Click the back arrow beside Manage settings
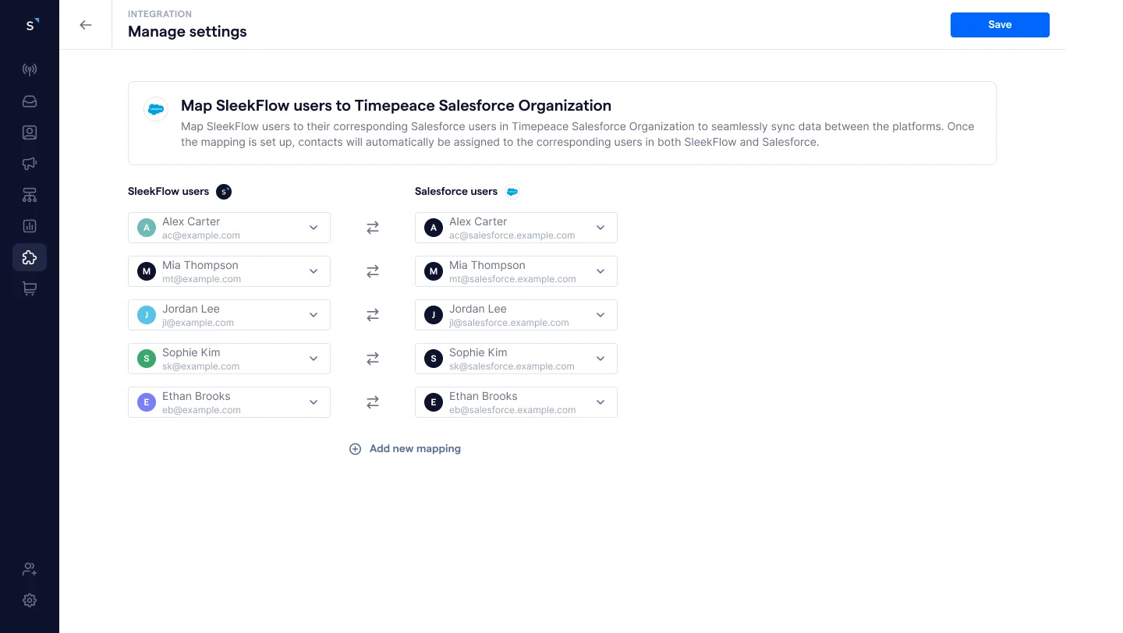Image resolution: width=1123 pixels, height=633 pixels. pyautogui.click(x=86, y=24)
